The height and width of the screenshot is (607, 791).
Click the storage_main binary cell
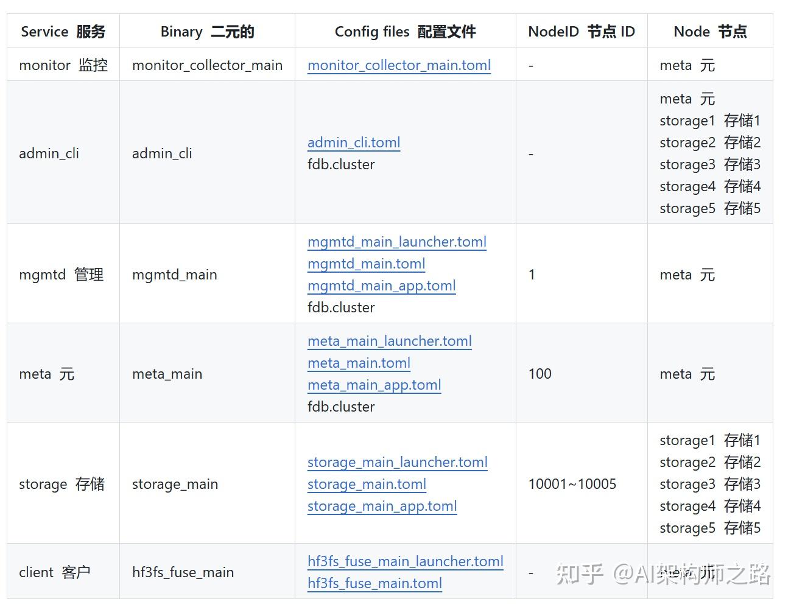pos(175,484)
